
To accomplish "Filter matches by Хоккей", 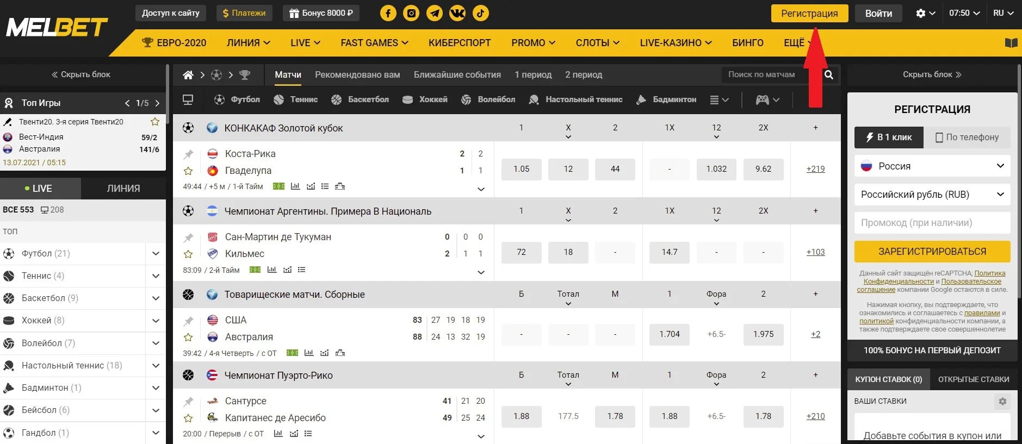I will [x=425, y=99].
